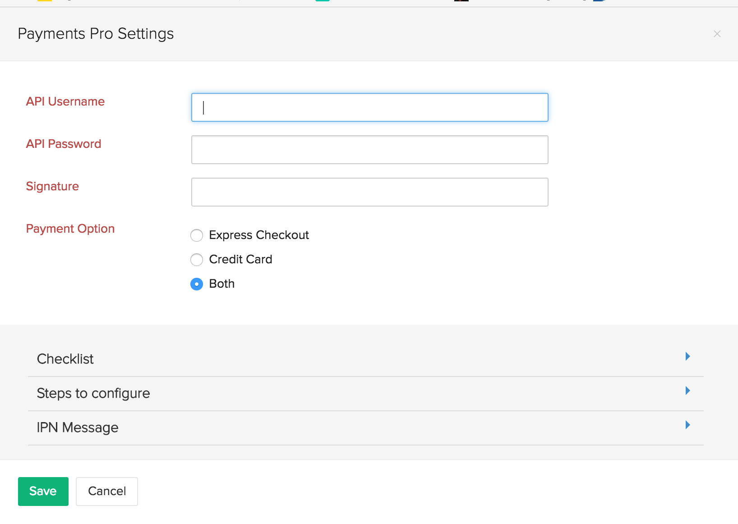Click the yellow icon in the top bar
The height and width of the screenshot is (524, 738).
[45, 1]
